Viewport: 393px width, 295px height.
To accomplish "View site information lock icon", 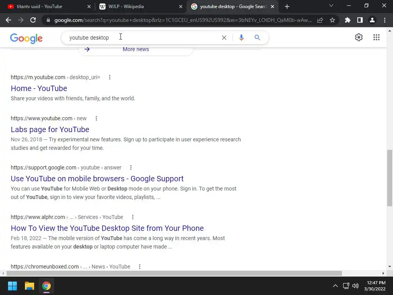I will tap(48, 20).
